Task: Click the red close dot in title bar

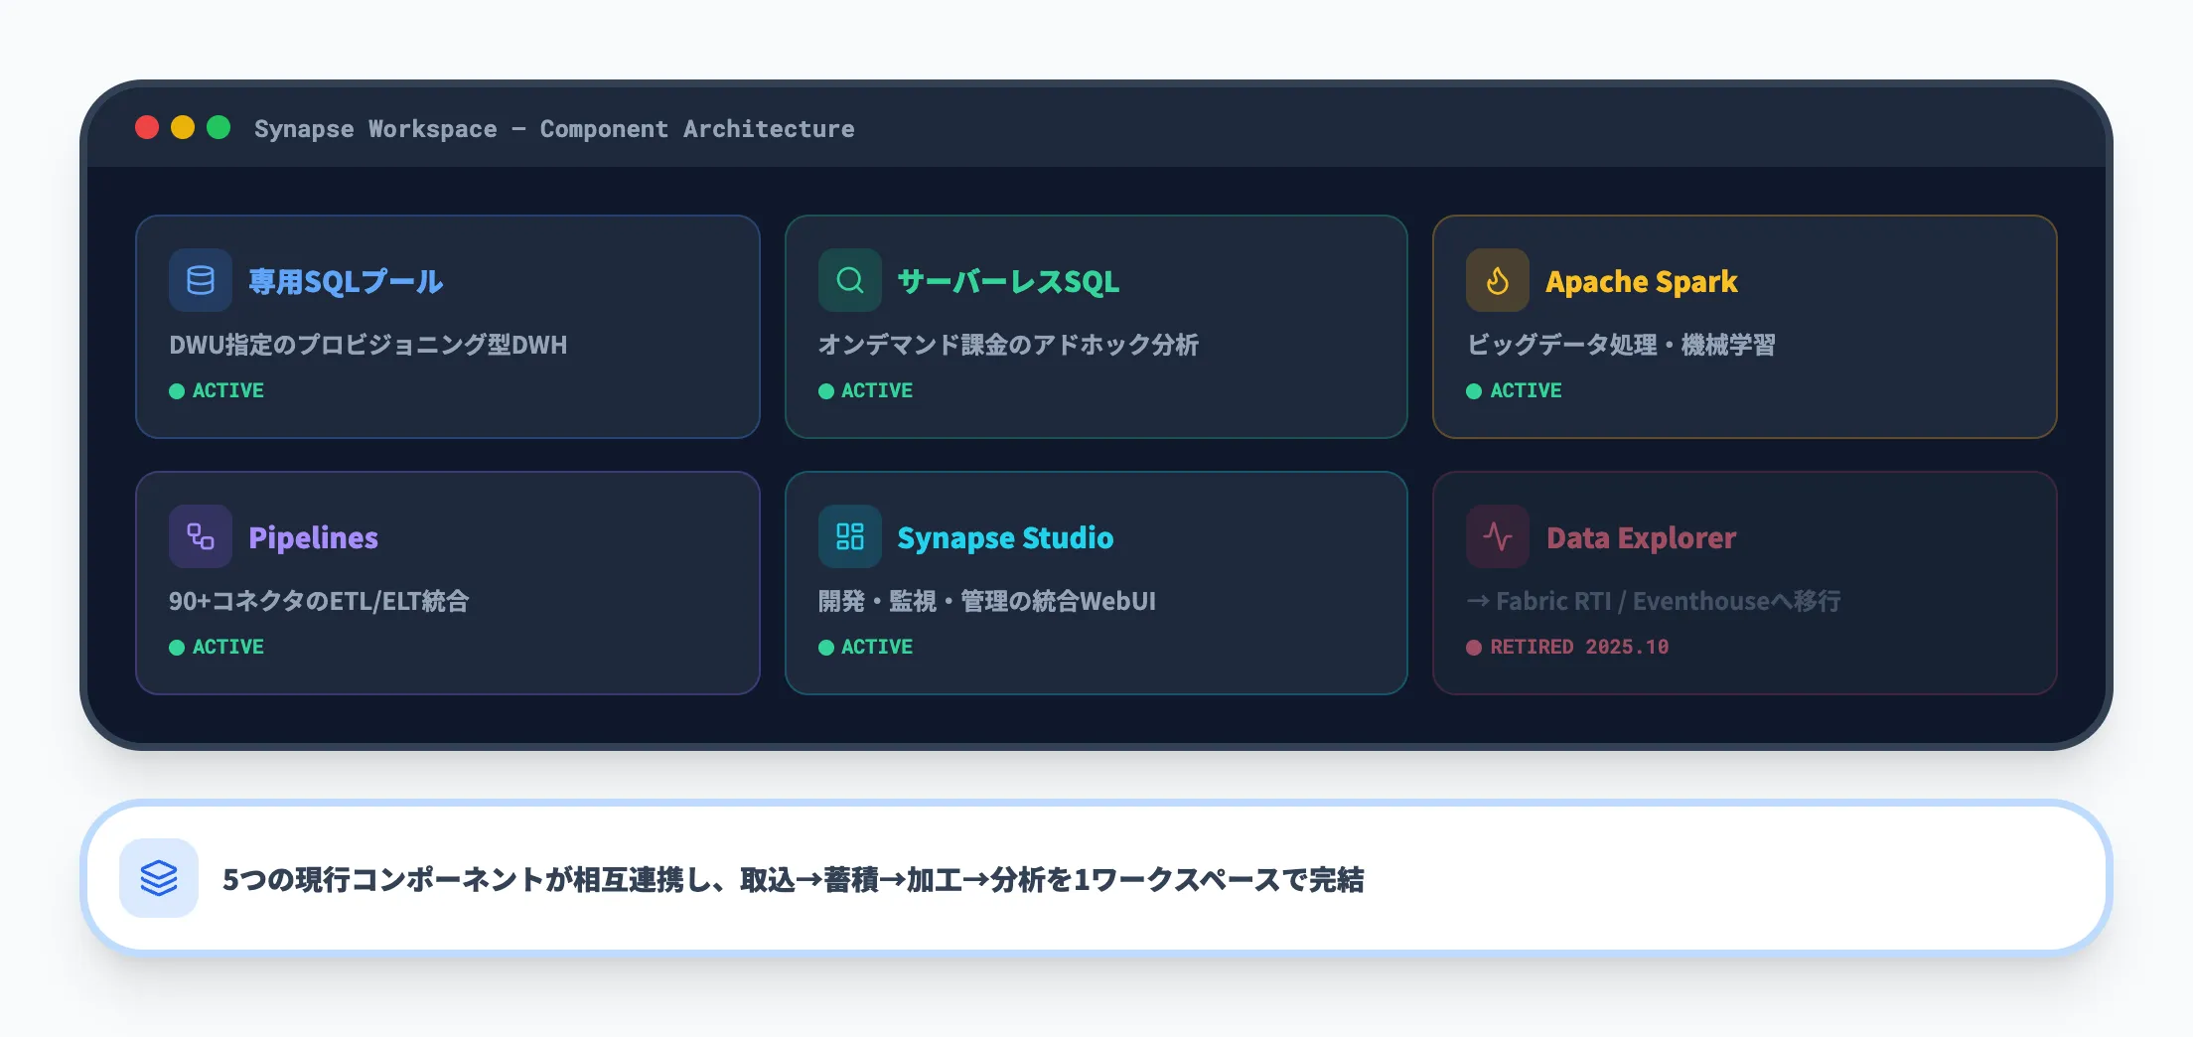Action: 147,127
